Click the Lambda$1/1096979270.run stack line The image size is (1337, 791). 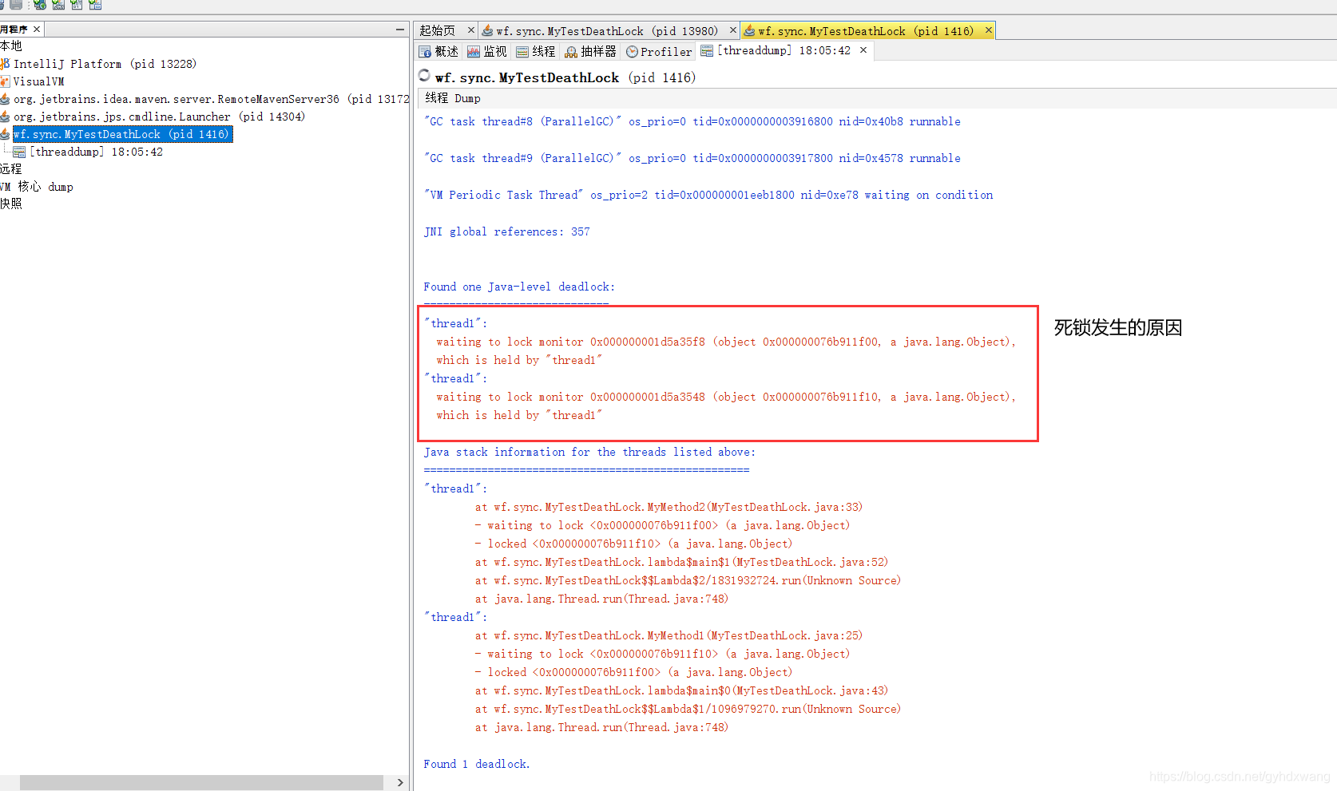tap(688, 710)
